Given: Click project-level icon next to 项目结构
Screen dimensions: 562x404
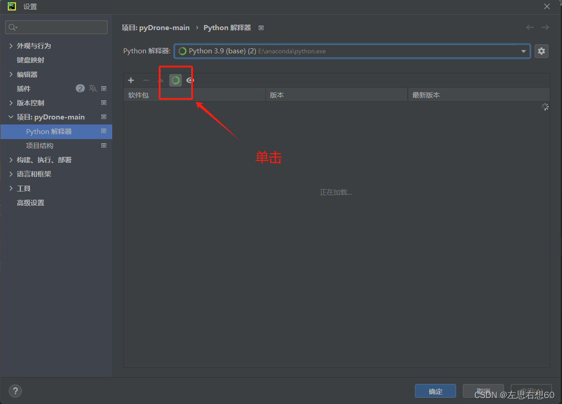Looking at the screenshot, I should [x=104, y=146].
